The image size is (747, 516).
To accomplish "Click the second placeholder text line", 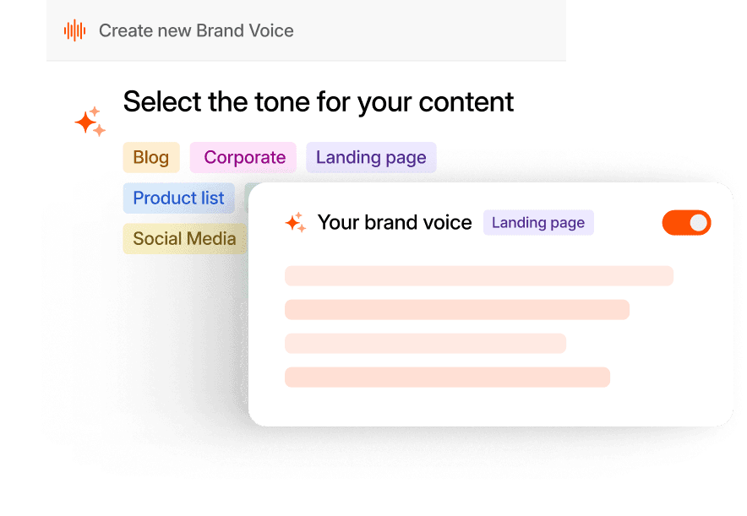I will [456, 309].
